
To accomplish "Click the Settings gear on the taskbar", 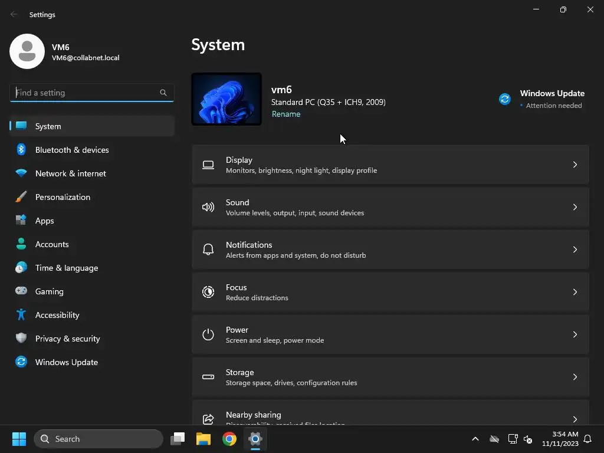I will pos(255,439).
